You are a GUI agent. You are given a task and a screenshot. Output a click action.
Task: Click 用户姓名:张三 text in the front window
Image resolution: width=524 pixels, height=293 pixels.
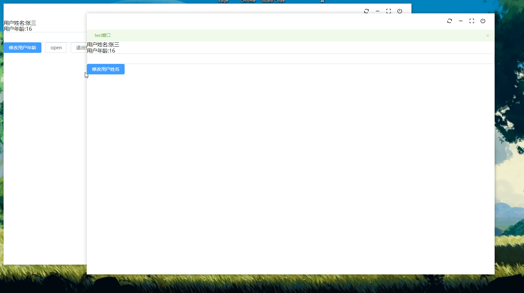(103, 45)
